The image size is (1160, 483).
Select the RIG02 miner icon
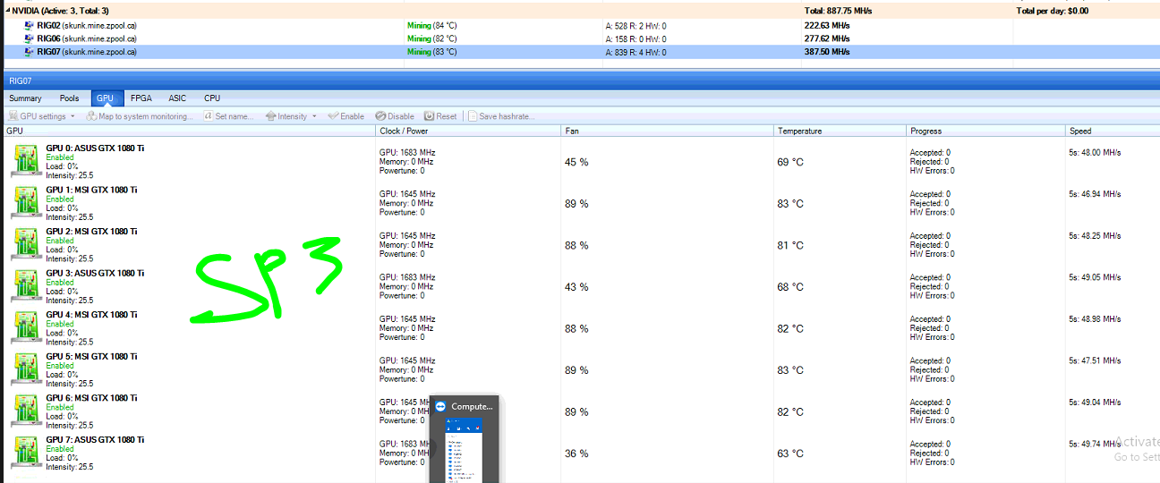[x=30, y=26]
